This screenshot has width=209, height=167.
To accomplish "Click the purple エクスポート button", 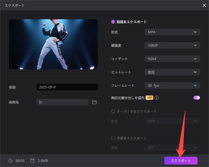I will tap(181, 161).
